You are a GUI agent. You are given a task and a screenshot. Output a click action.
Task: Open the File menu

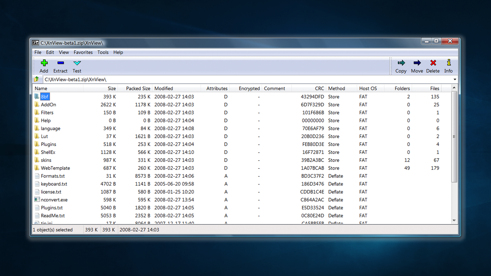tap(38, 52)
